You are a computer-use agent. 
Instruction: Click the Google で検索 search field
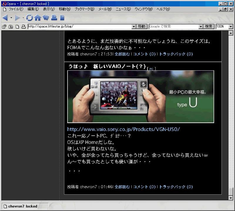[x=174, y=27]
